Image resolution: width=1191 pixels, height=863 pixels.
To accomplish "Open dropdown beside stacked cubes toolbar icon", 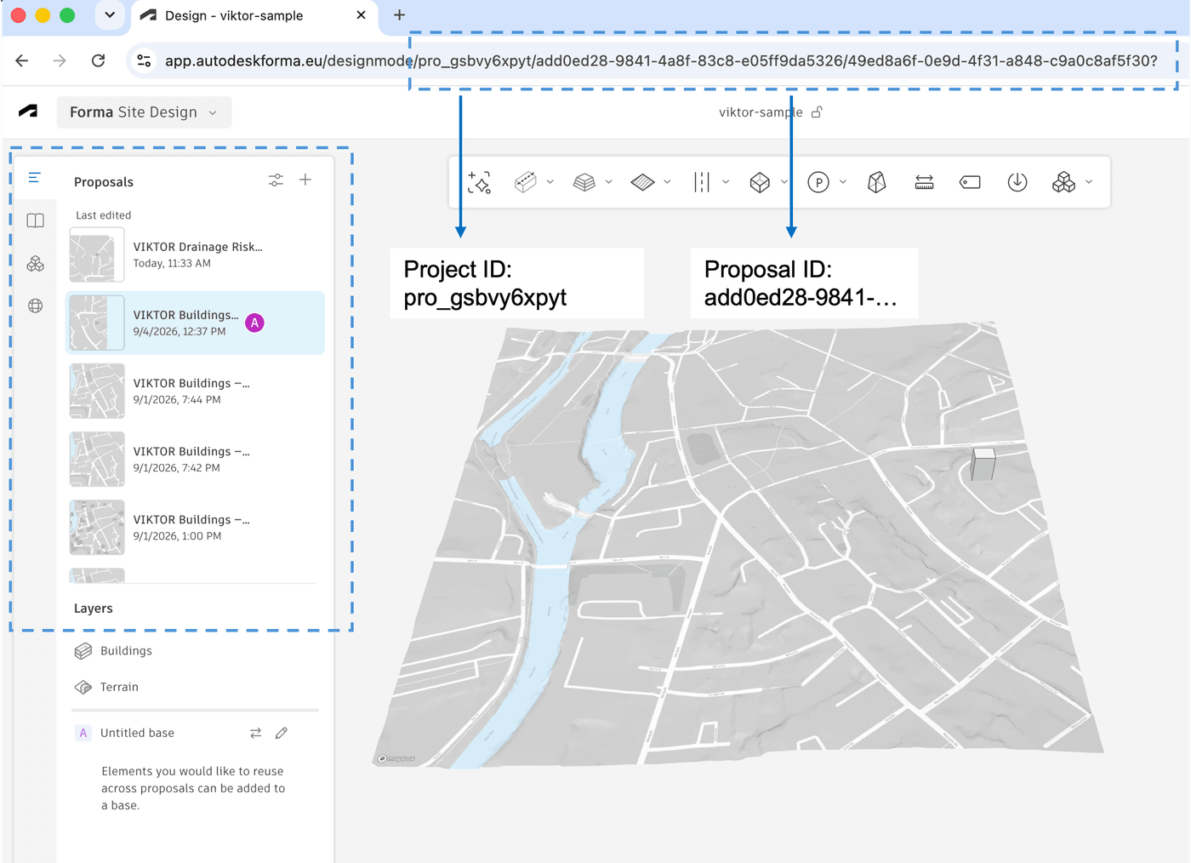I will coord(1089,182).
